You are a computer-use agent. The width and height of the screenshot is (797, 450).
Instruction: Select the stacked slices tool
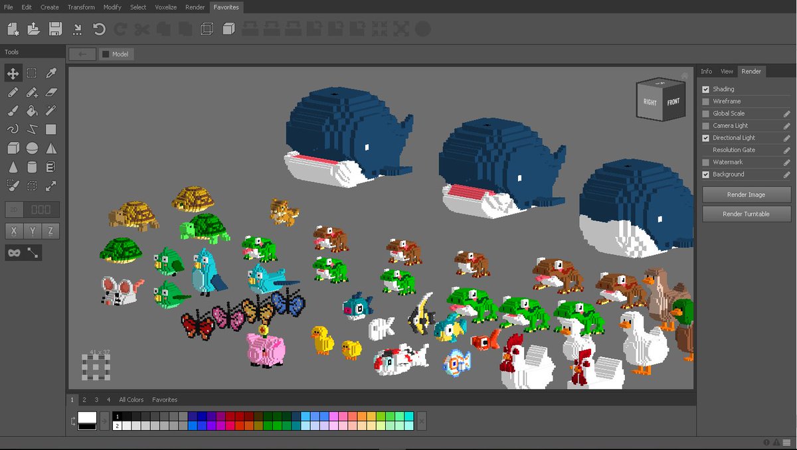(x=51, y=167)
